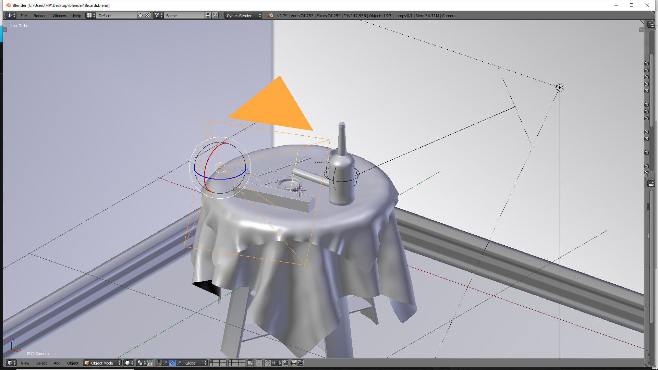Toggle the 3D manipulator widget icon
This screenshot has width=658, height=370.
click(159, 363)
